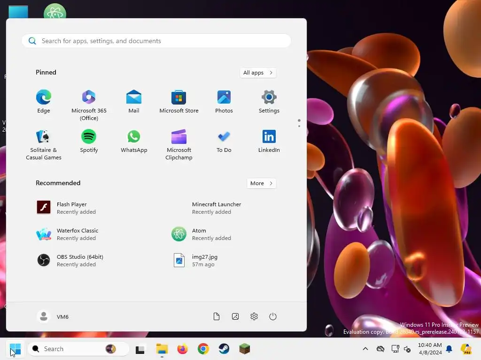Open Minecraft block icon on taskbar
Viewport: 481px width, 360px height.
point(244,349)
